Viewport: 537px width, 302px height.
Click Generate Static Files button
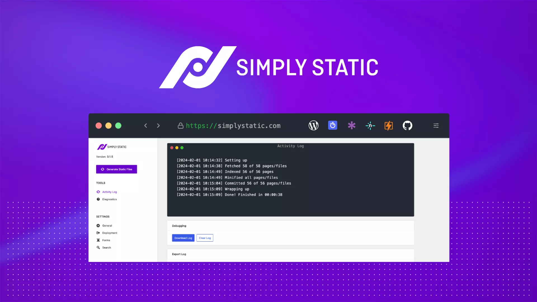pyautogui.click(x=117, y=169)
